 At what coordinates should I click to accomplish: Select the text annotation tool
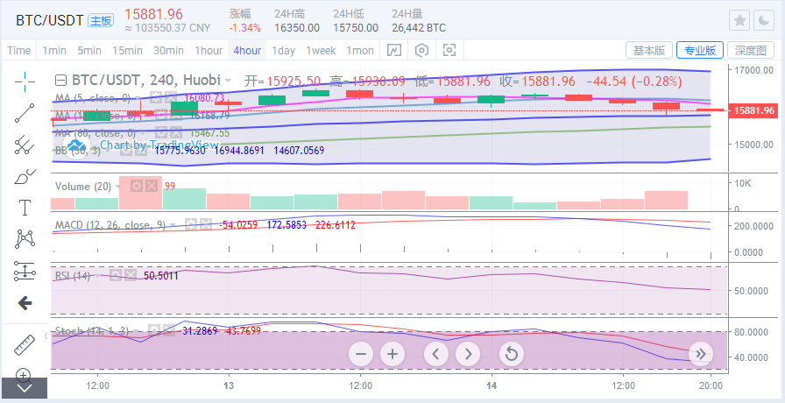coord(25,208)
